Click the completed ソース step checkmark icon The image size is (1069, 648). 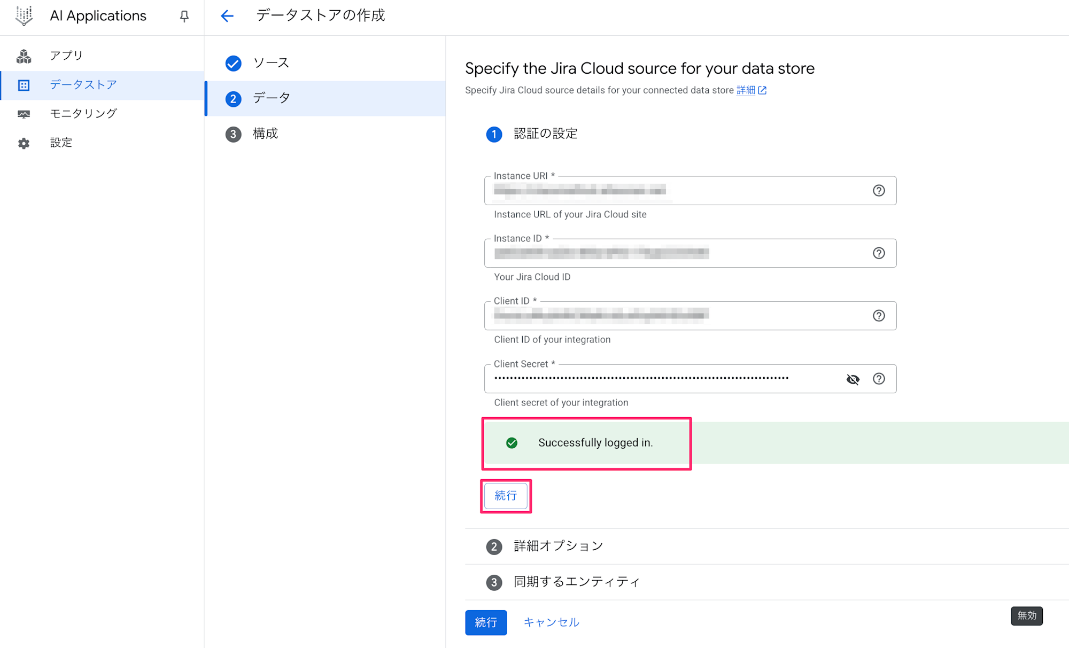(x=234, y=64)
